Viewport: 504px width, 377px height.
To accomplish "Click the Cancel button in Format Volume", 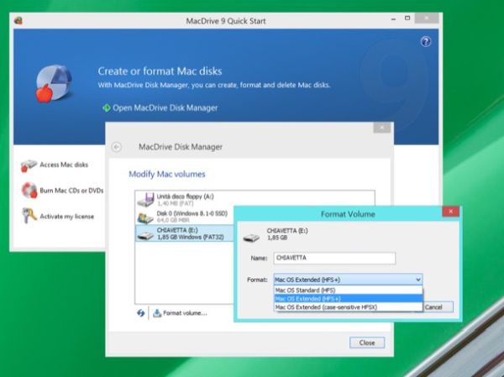I will tap(437, 307).
